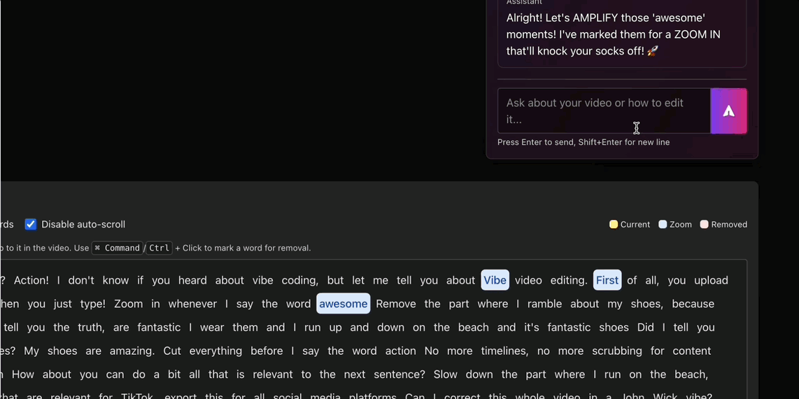
Task: Select the highlighted word 'First'
Action: [607, 280]
